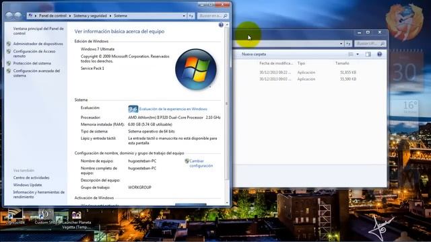This screenshot has width=431, height=242.
Task: Click the back arrow in System window
Action: point(9,16)
